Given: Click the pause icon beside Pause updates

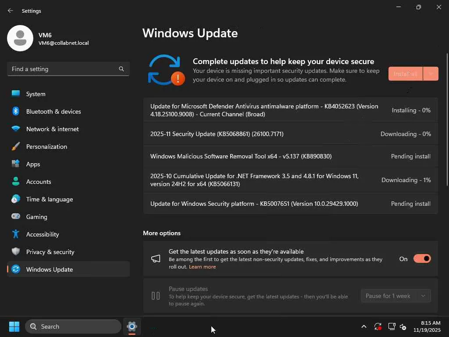Looking at the screenshot, I should (x=156, y=296).
